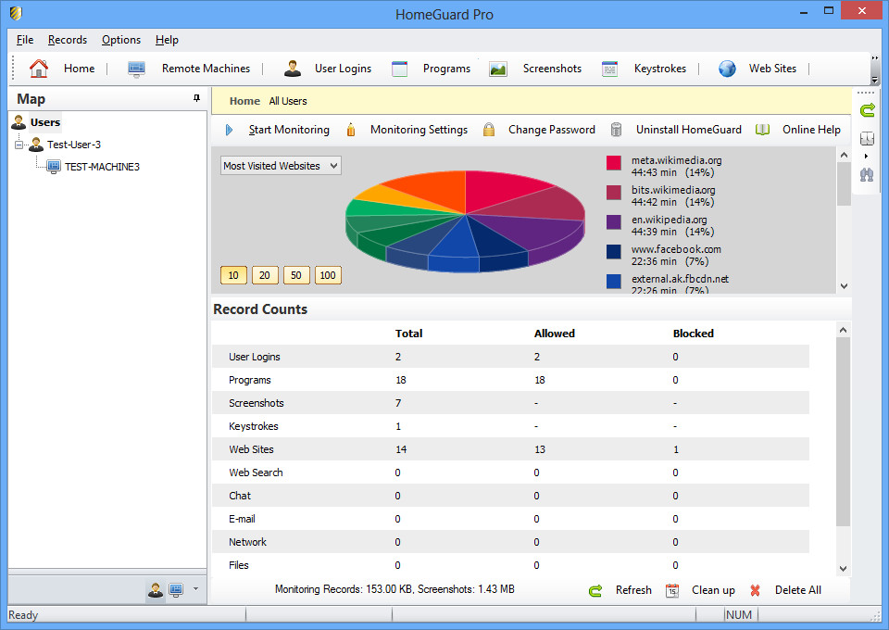Show top 20 websites in chart
The height and width of the screenshot is (630, 889).
coord(265,275)
